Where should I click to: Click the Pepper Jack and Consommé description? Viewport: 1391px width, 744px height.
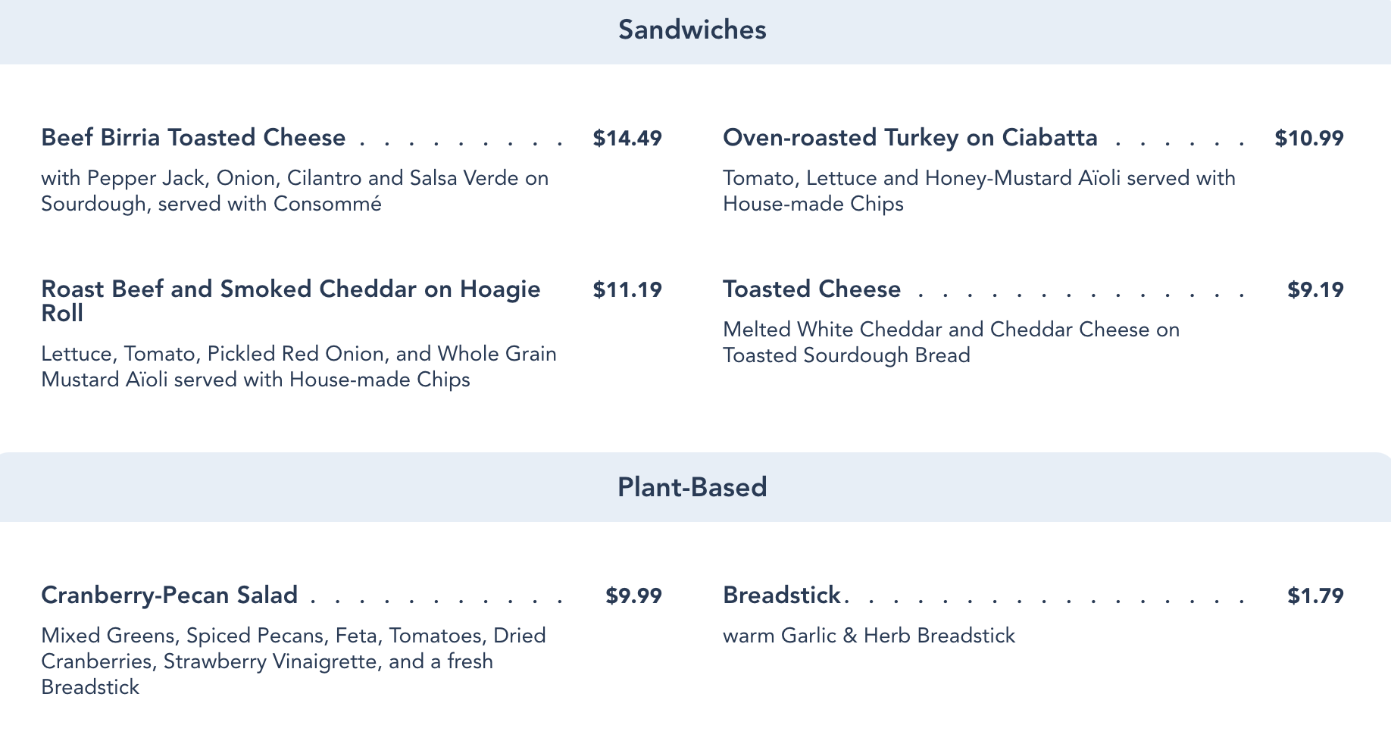coord(295,191)
